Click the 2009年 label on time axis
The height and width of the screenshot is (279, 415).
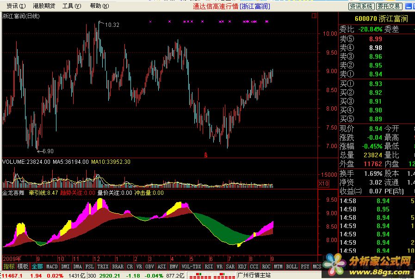pos(12,259)
